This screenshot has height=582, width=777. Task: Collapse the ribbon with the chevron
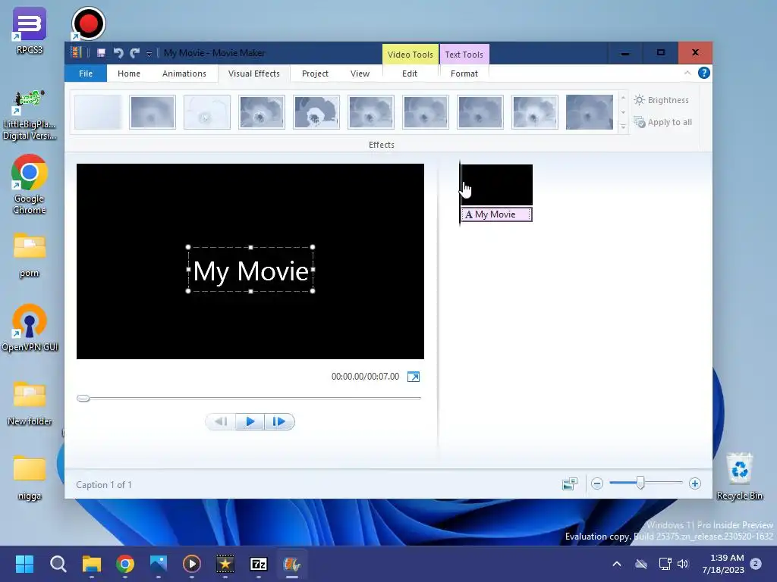click(x=687, y=73)
